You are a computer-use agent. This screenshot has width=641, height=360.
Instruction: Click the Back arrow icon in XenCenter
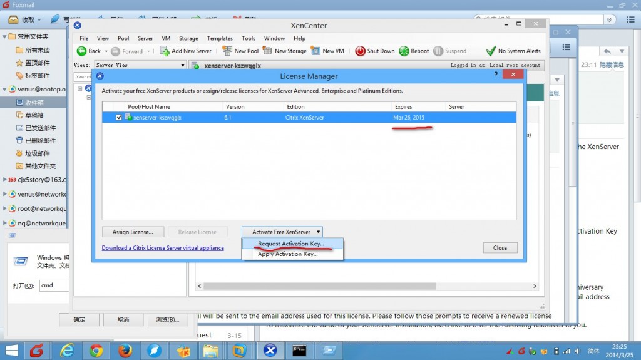click(81, 51)
